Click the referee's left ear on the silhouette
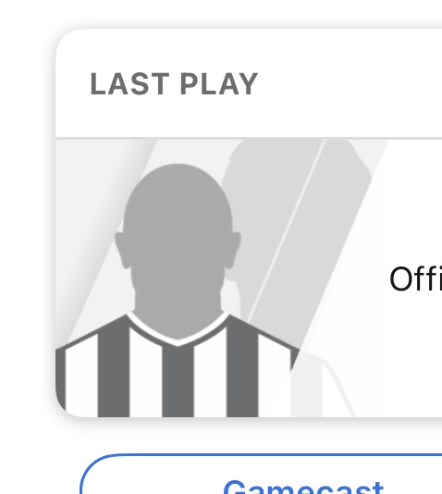This screenshot has height=494, width=442. (x=122, y=251)
